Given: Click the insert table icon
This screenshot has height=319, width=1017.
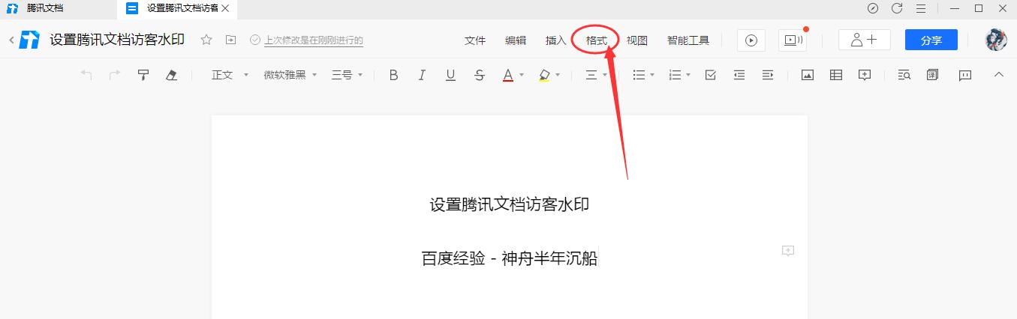Looking at the screenshot, I should tap(836, 75).
